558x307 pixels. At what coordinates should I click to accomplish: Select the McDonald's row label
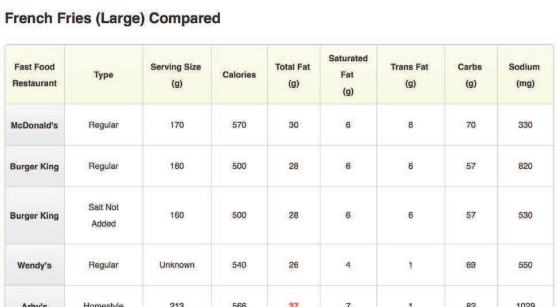pos(34,125)
